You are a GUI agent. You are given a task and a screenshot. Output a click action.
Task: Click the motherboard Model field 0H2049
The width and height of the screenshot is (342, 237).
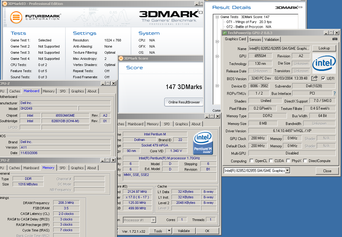49,108
